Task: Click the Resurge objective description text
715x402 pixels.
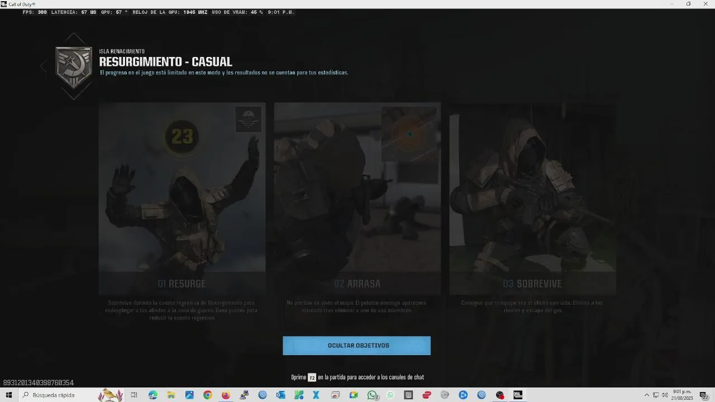Action: [182, 310]
